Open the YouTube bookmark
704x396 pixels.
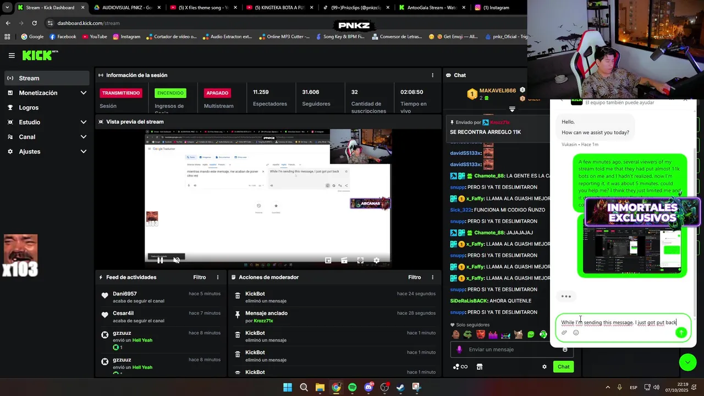click(x=95, y=37)
